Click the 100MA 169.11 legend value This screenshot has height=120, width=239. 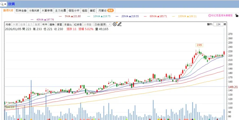coord(187,16)
